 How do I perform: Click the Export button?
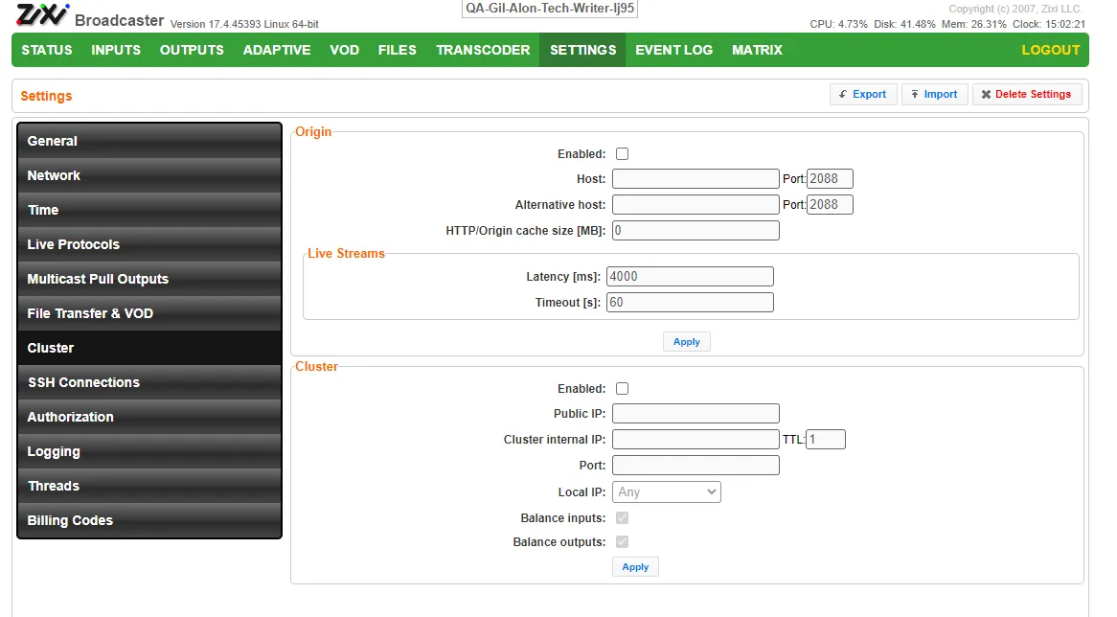(863, 94)
